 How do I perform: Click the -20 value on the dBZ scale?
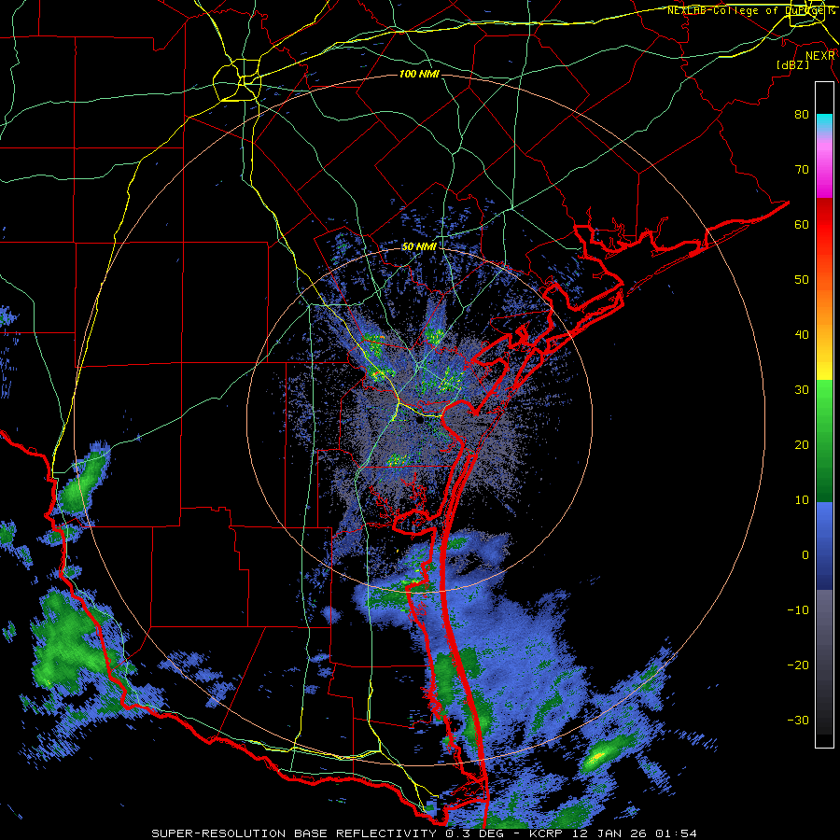coord(798,665)
